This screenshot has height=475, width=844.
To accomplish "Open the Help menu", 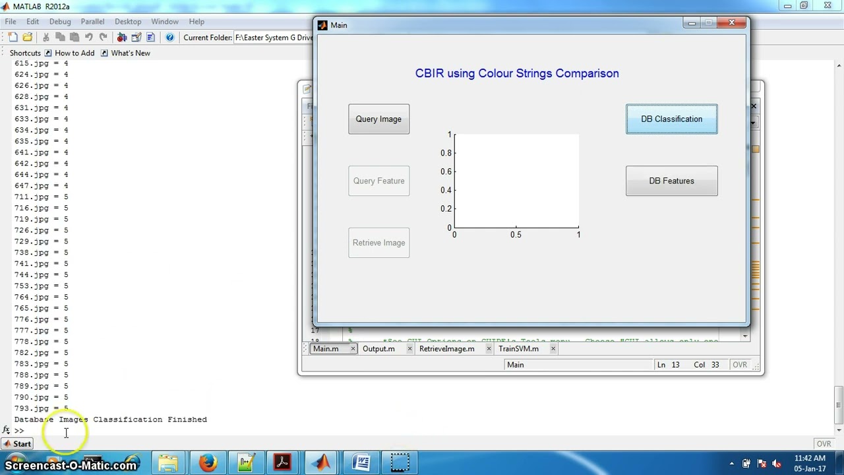I will pos(196,21).
